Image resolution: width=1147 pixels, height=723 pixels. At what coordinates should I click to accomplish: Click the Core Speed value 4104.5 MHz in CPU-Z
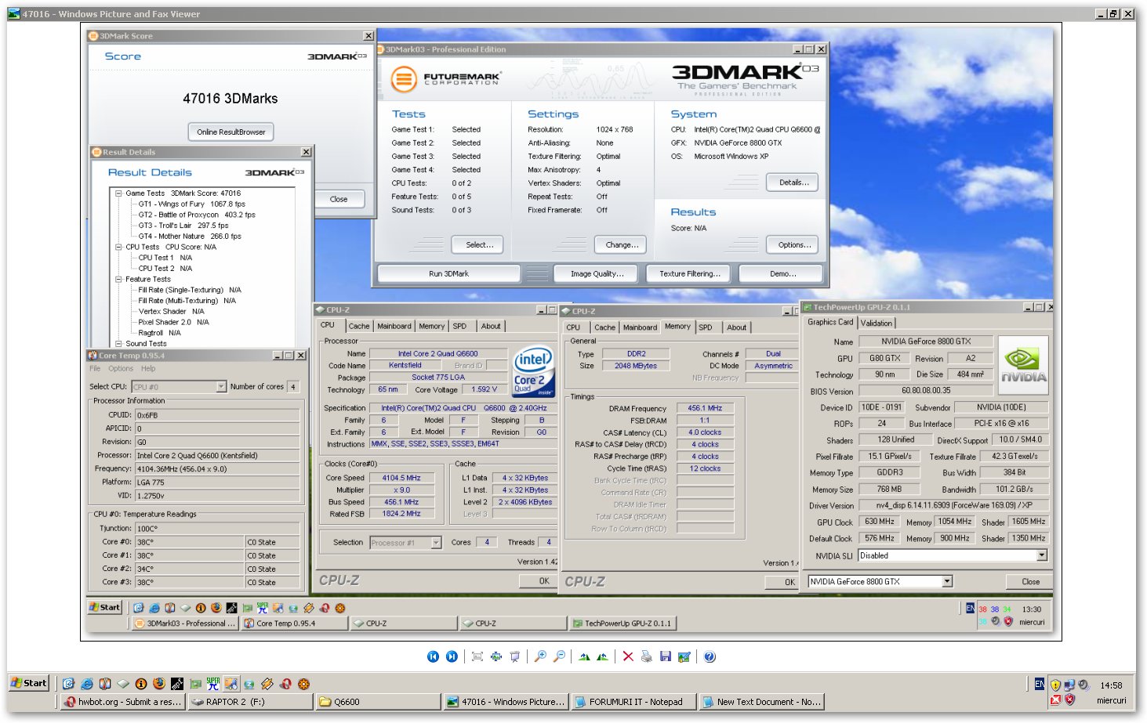[401, 478]
